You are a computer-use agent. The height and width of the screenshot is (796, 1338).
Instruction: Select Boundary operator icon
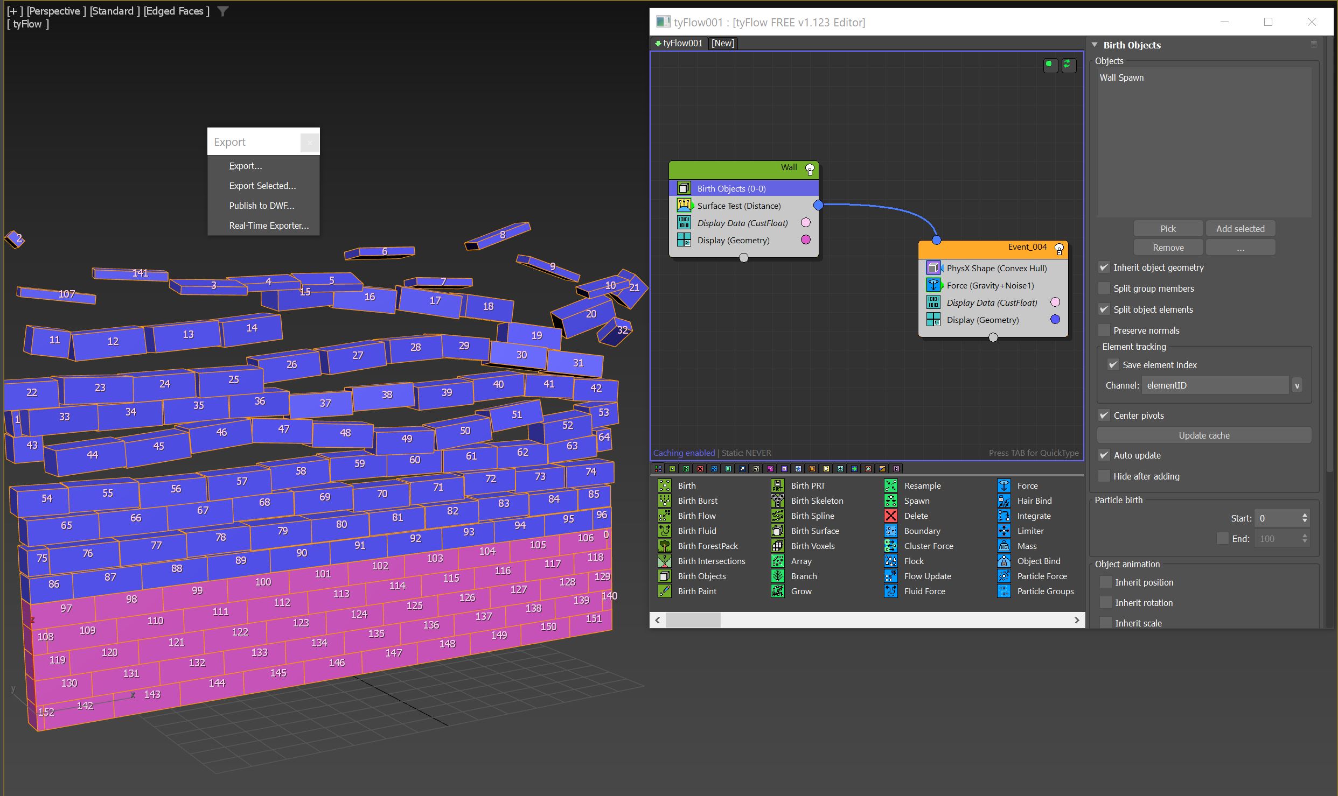tap(891, 531)
